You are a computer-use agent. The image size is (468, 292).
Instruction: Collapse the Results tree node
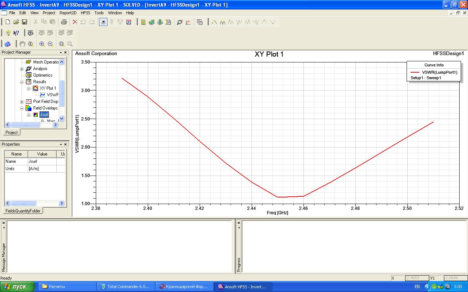pyautogui.click(x=22, y=82)
